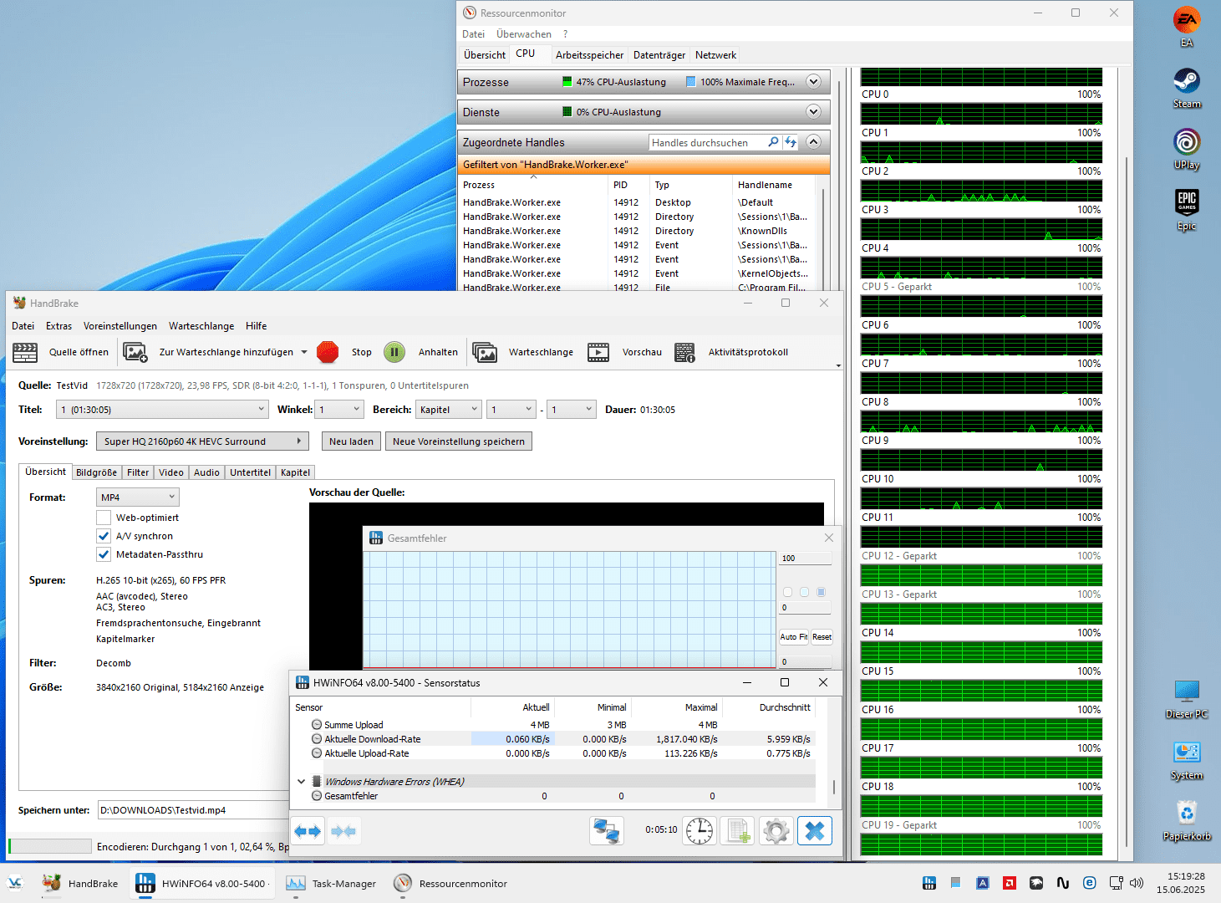This screenshot has height=903, width=1221.
Task: Switch to the Video tab in HandBrake
Action: click(171, 472)
